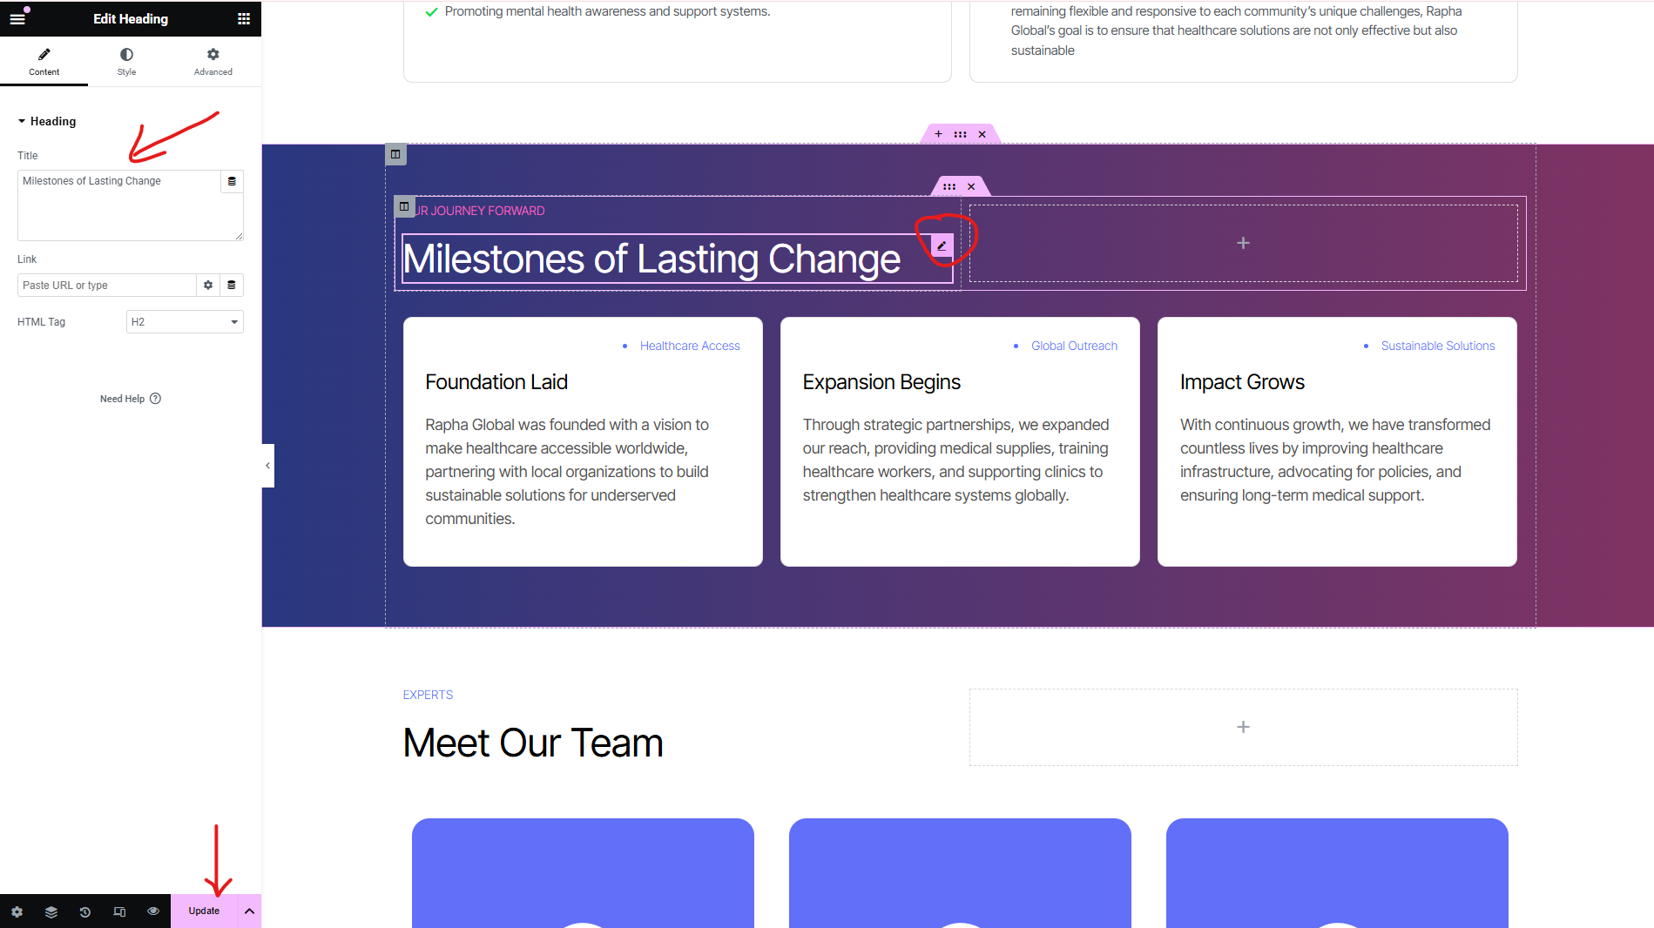Screen dimensions: 1654x928
Task: Open the Elementor hamburger menu
Action: (x=17, y=18)
